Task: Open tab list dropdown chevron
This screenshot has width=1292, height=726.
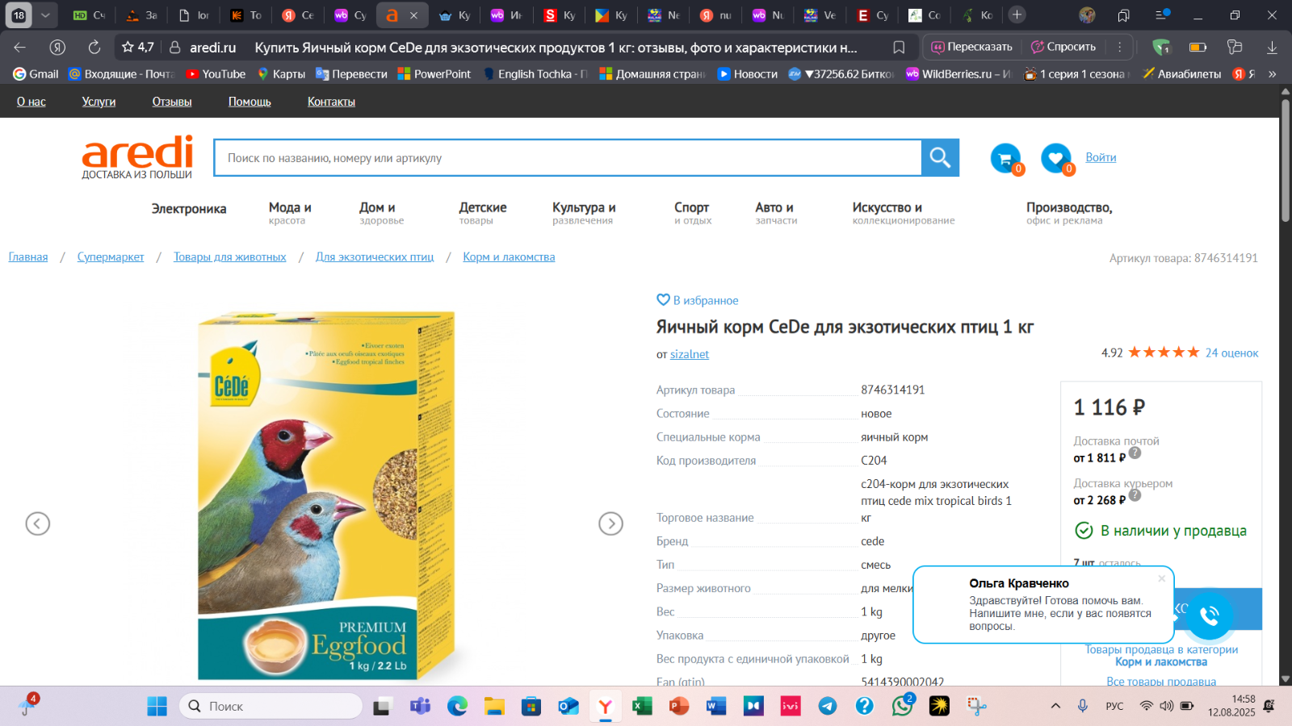Action: 45,15
